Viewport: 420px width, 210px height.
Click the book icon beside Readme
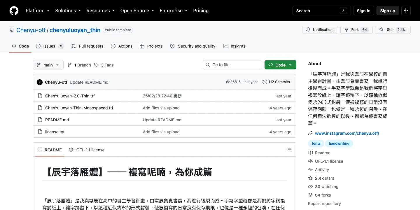(x=310, y=153)
